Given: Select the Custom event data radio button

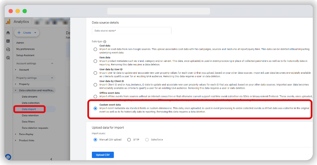Looking at the screenshot, I should coord(95,108).
